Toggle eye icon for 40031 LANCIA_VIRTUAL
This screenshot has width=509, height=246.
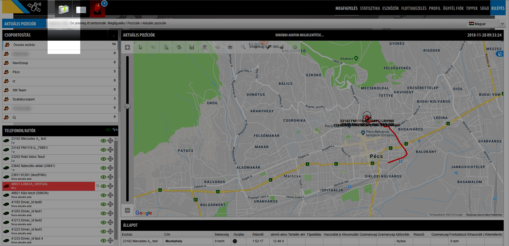click(103, 186)
